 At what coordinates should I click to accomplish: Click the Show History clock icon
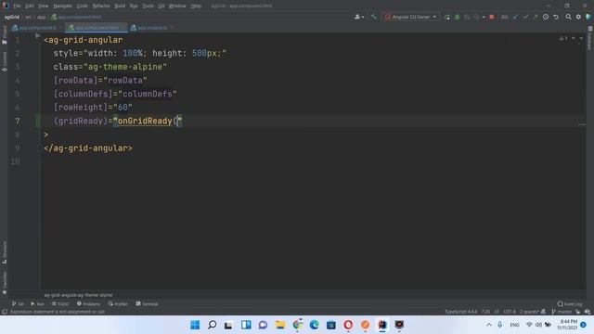546,17
